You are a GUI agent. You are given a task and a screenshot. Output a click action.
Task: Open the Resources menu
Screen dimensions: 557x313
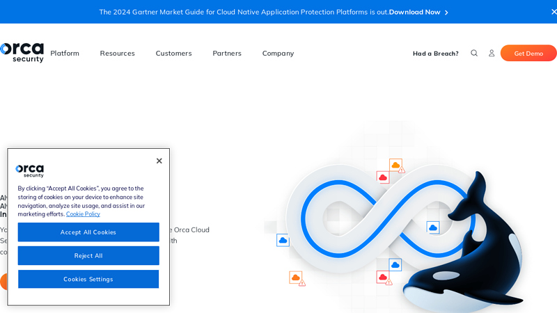[x=117, y=54]
